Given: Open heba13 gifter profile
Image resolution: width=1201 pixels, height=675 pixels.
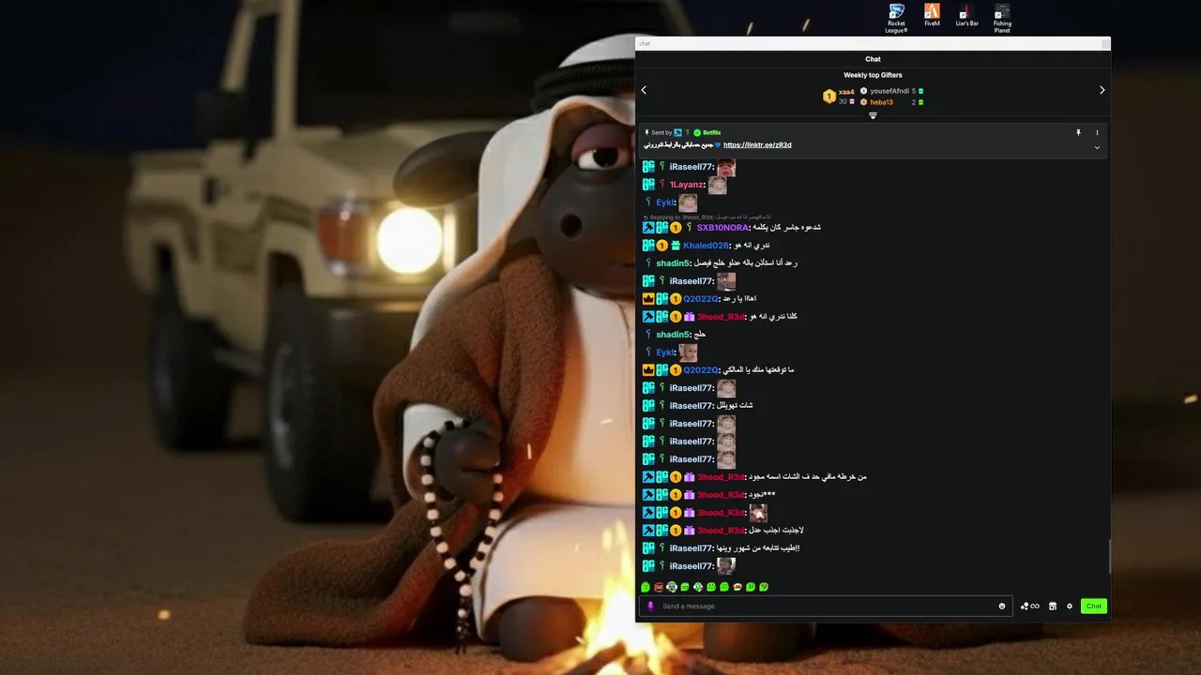Looking at the screenshot, I should tap(881, 102).
